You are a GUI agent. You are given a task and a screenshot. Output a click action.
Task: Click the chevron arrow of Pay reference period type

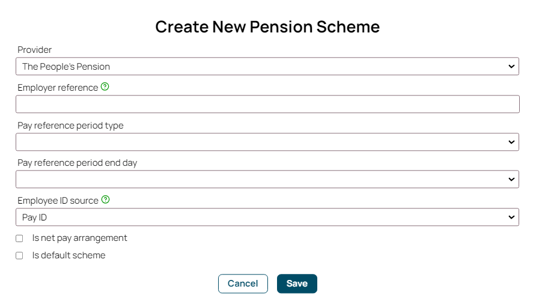(x=511, y=142)
